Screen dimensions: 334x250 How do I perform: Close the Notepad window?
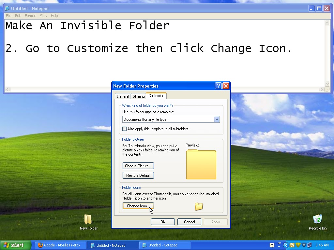326,8
